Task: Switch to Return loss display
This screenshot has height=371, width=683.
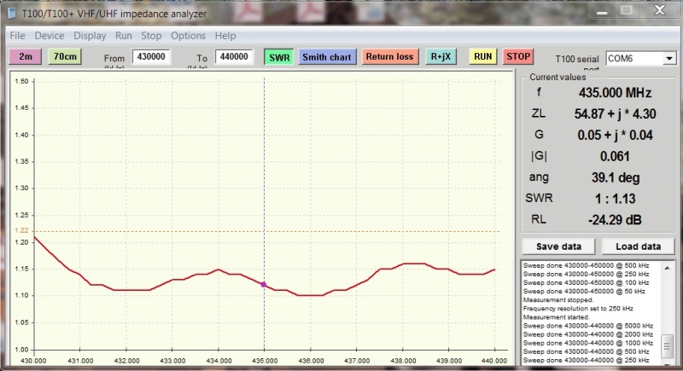Action: point(389,57)
